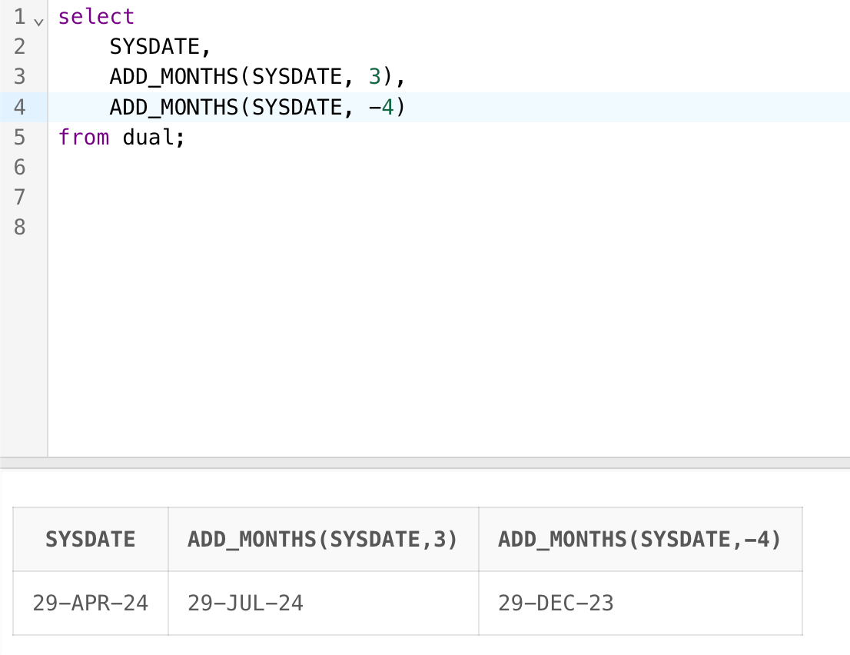Click the SYSDATE column header in results
850x655 pixels.
(91, 539)
